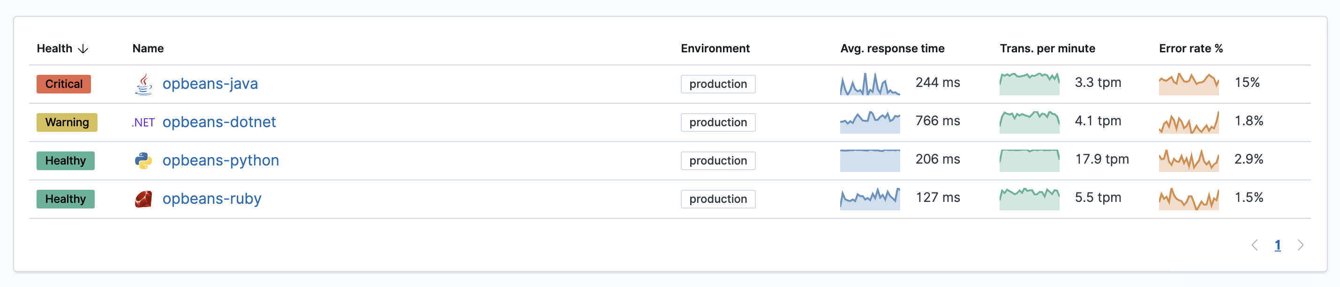This screenshot has height=287, width=1340.
Task: Click the Warning health badge
Action: pos(67,122)
